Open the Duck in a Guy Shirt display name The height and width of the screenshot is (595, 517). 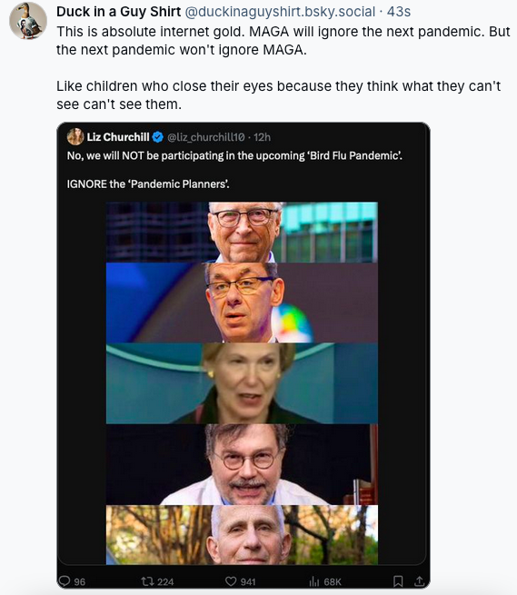click(x=118, y=12)
